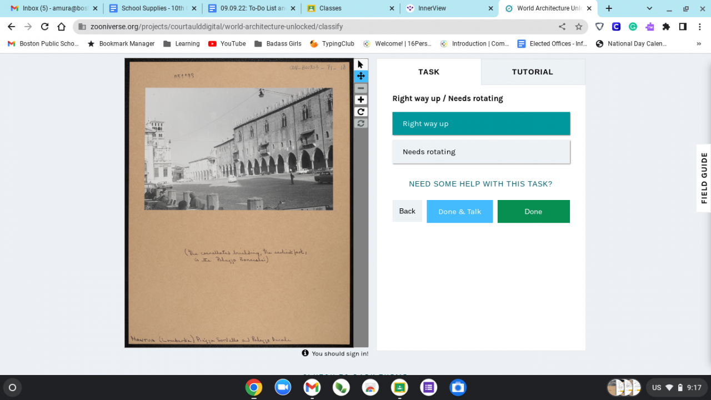Launch Chrome from the shelf
The width and height of the screenshot is (711, 400).
point(254,387)
